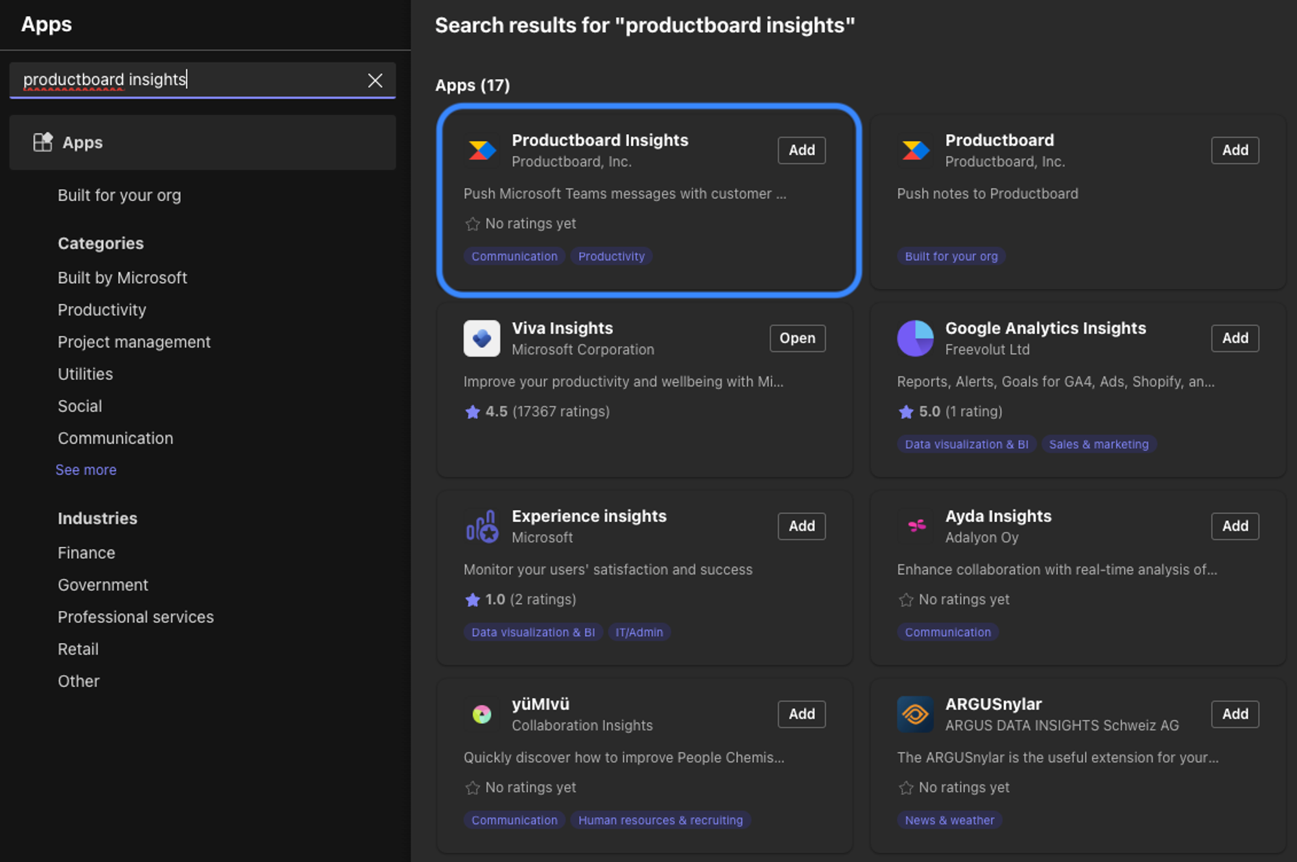The height and width of the screenshot is (862, 1297).
Task: Open the Viva Insights app
Action: pyautogui.click(x=797, y=338)
